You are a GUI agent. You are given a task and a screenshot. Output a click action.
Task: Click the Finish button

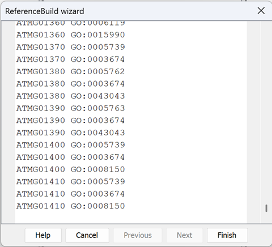coord(227,235)
